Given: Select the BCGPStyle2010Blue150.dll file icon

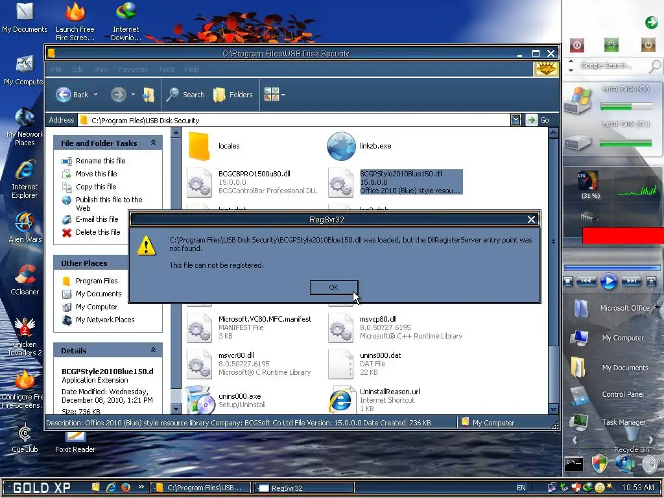Looking at the screenshot, I should click(x=340, y=182).
